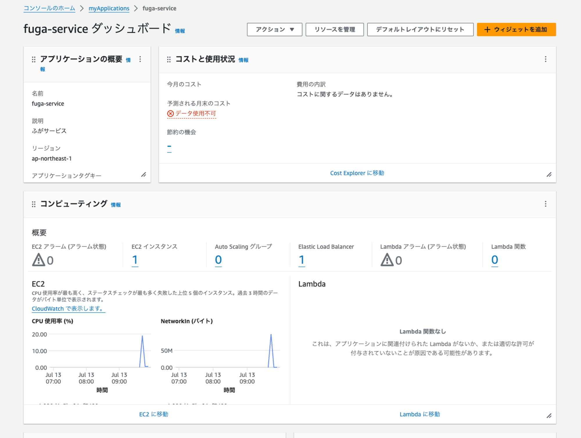
Task: Click resize handle of コンピューティング widget
Action: point(549,416)
